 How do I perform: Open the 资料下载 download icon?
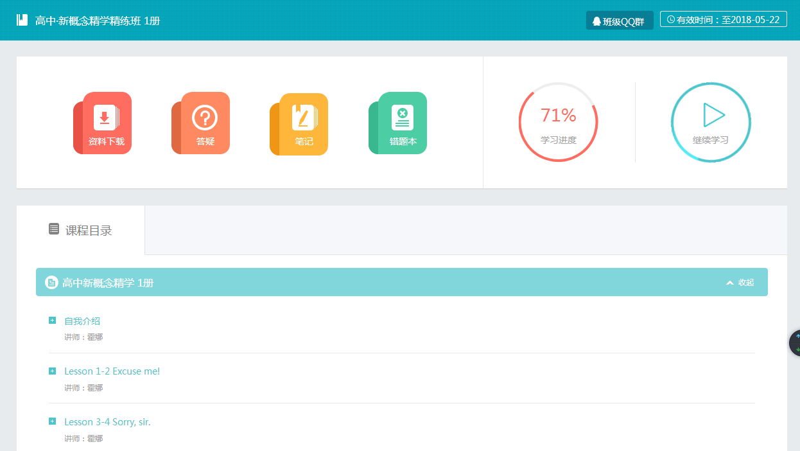tap(104, 123)
